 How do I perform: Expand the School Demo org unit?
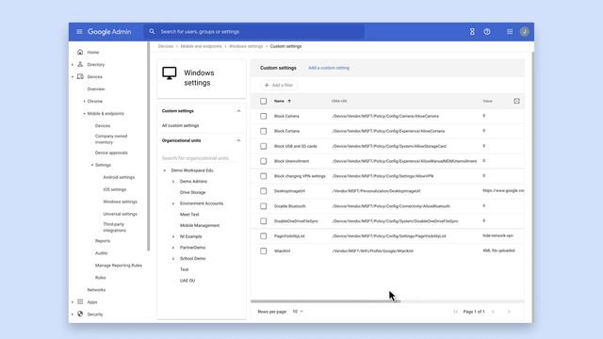(x=173, y=259)
